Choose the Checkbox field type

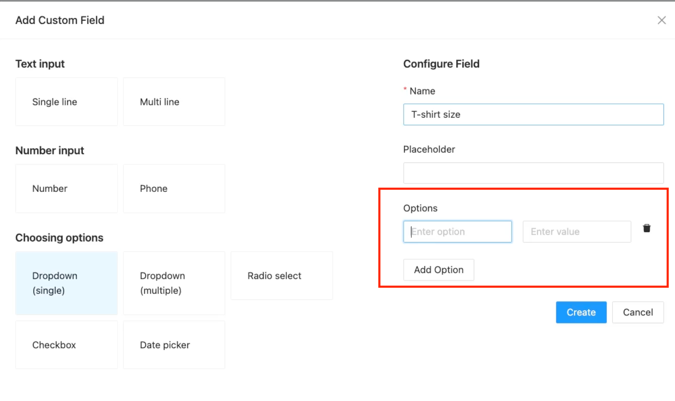[x=66, y=345]
